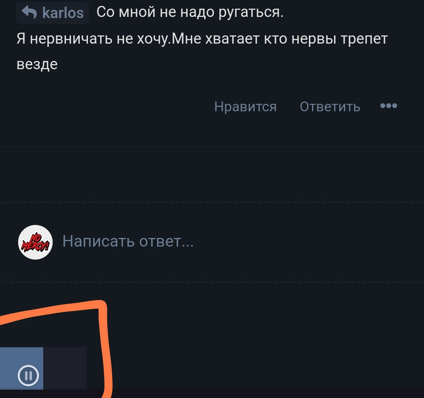Screen dimensions: 424x398
Task: Select the dark tile next to blue one
Action: 65,369
